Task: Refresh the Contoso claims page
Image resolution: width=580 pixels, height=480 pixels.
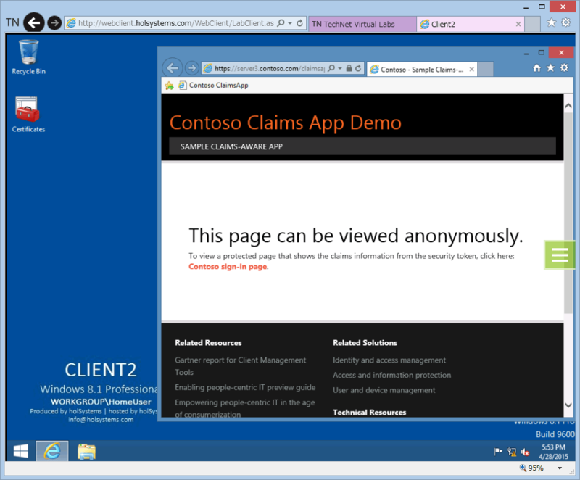Action: coord(358,68)
